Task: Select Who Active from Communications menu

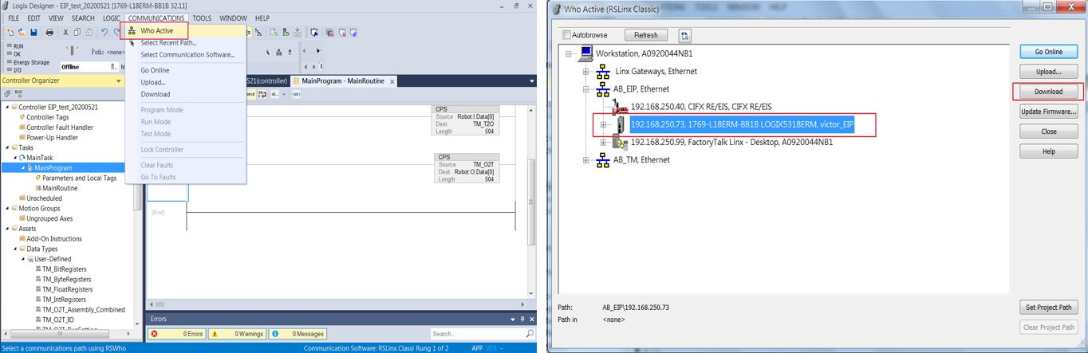Action: click(x=157, y=31)
